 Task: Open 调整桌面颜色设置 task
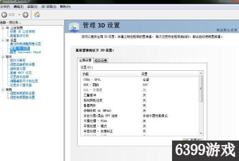[x=23, y=64]
